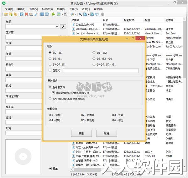The width and height of the screenshot is (188, 178).
Task: Sort by 文件名 column header
Action: tap(86, 20)
